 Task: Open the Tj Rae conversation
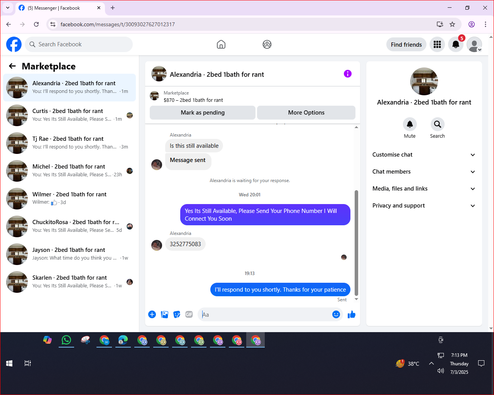pos(69,143)
